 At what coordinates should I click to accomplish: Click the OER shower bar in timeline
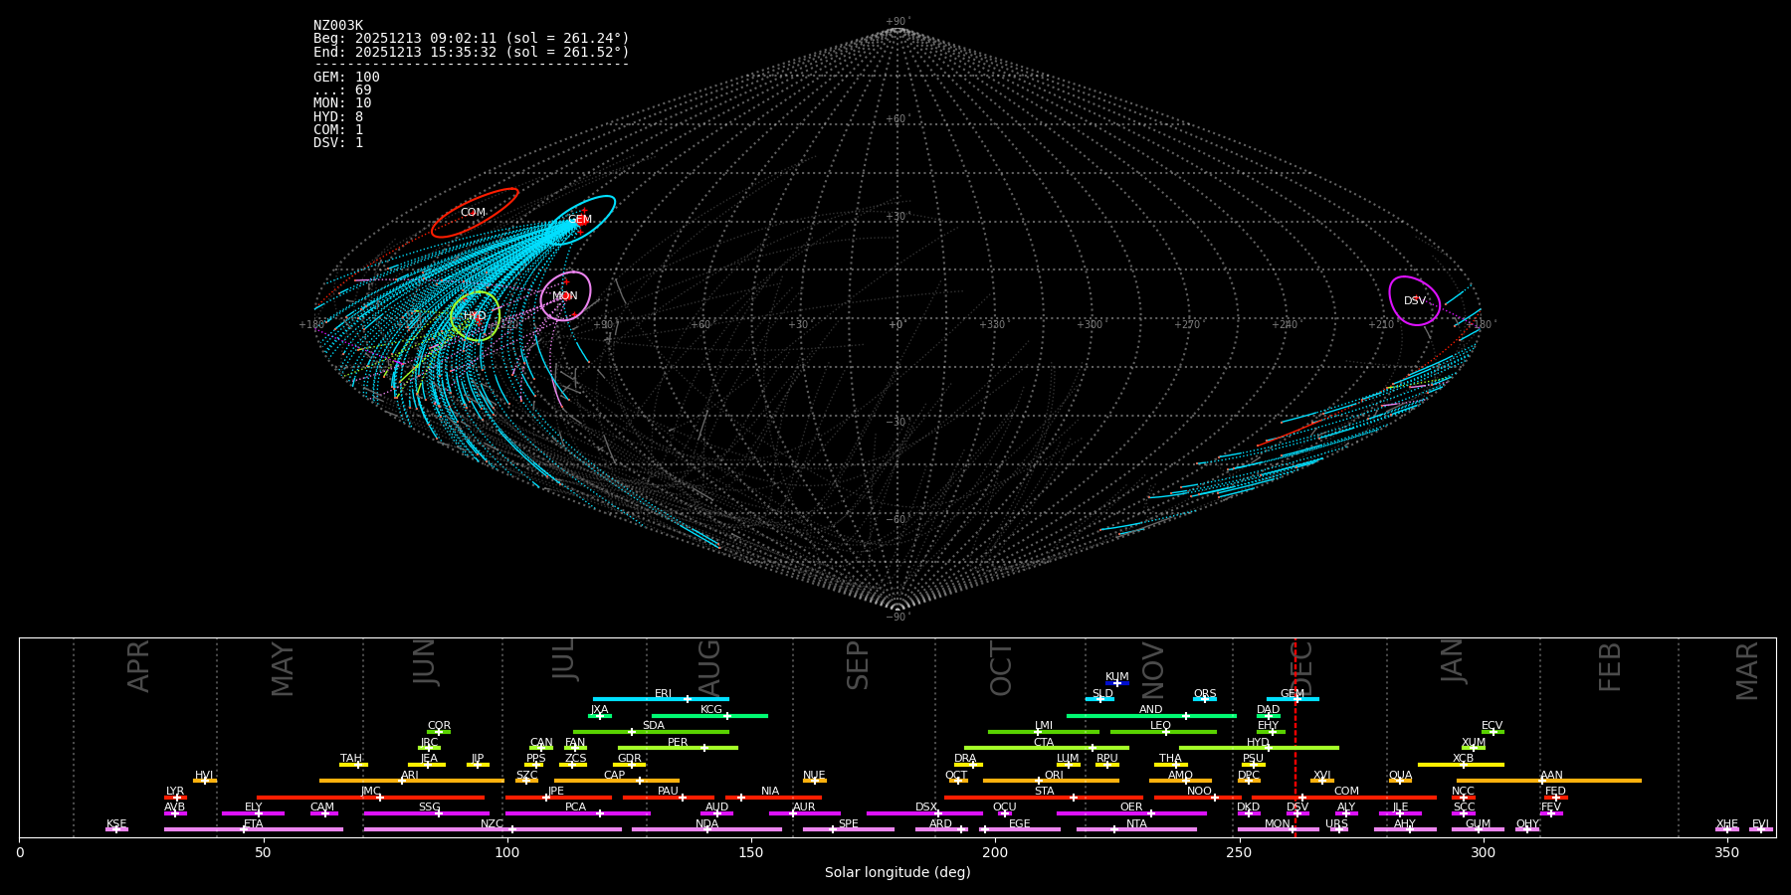[1131, 813]
